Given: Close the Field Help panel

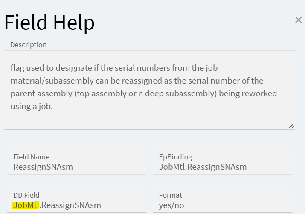Looking at the screenshot, I should point(299,20).
